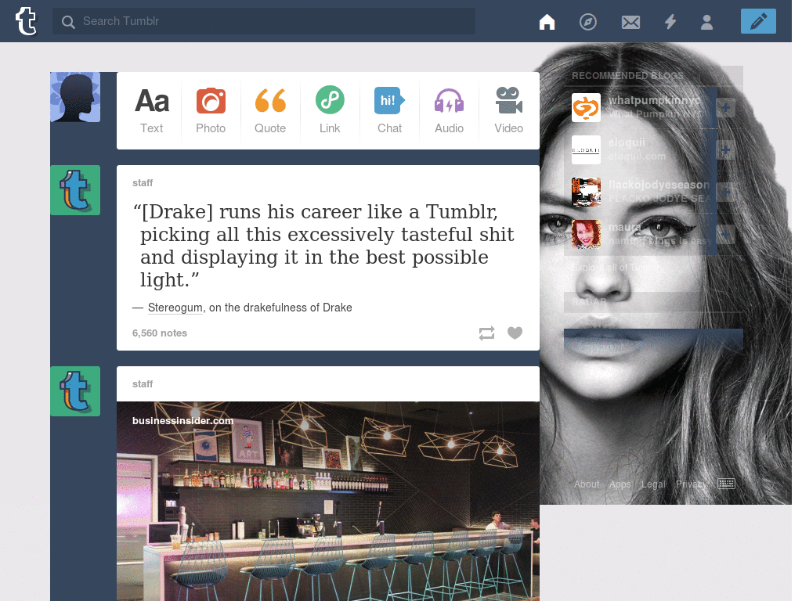Viewport: 802px width, 601px height.
Task: Follow flackojodyeseason with plus button
Action: 725,193
